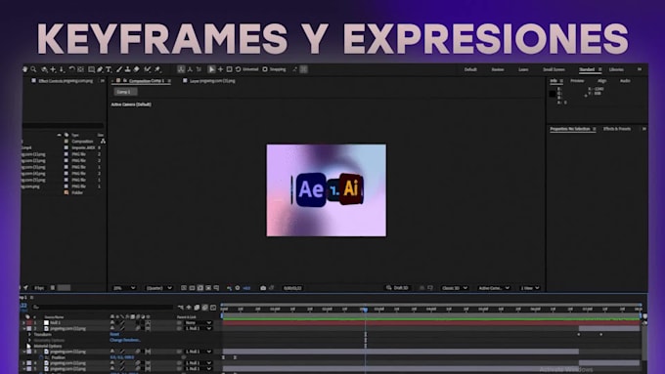
Task: Open the workspace overflow chevron menu
Action: tap(640, 69)
